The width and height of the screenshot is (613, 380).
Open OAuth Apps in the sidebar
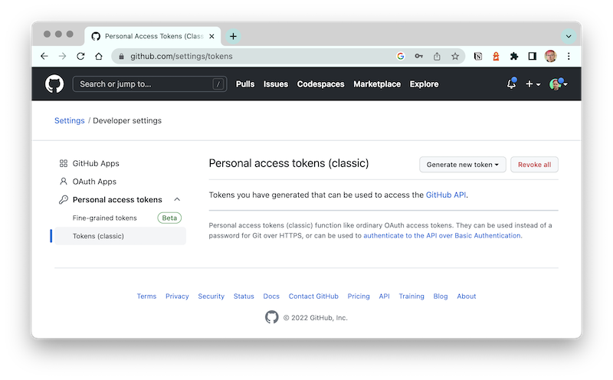pyautogui.click(x=94, y=182)
